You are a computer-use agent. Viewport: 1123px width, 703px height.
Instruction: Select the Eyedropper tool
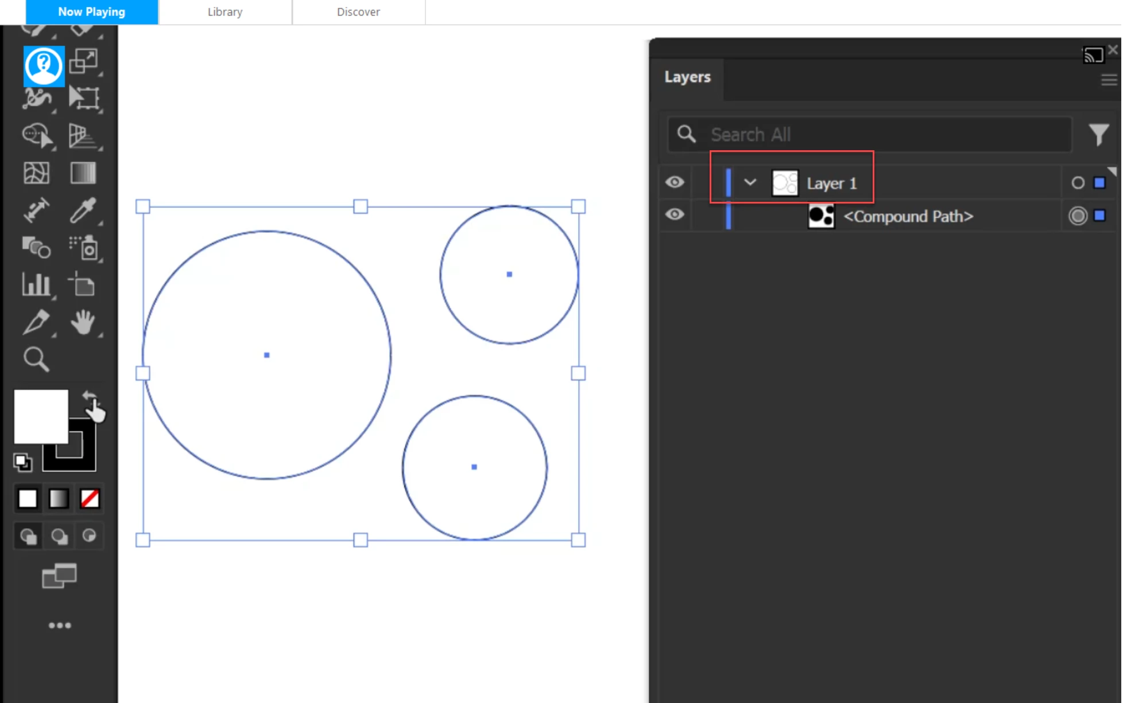pos(83,210)
